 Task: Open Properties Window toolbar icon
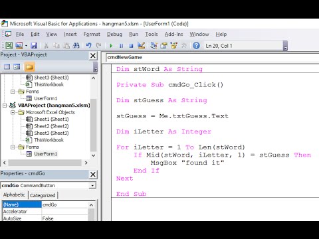tap(164, 46)
